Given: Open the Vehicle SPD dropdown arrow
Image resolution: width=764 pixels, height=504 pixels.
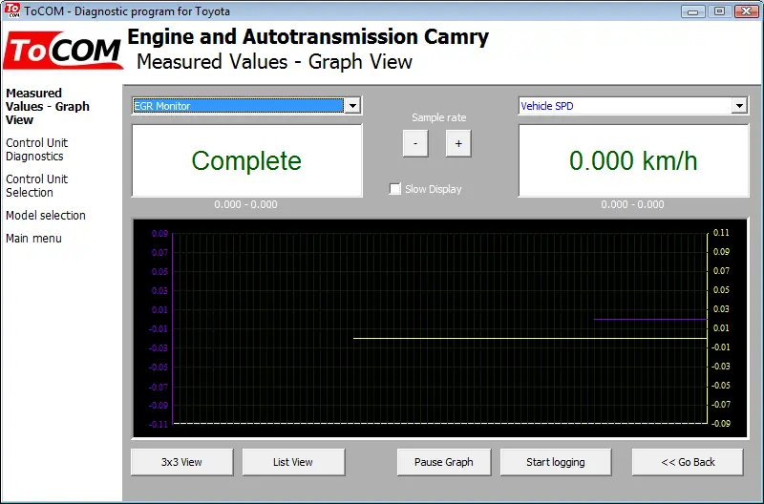Looking at the screenshot, I should [x=739, y=106].
